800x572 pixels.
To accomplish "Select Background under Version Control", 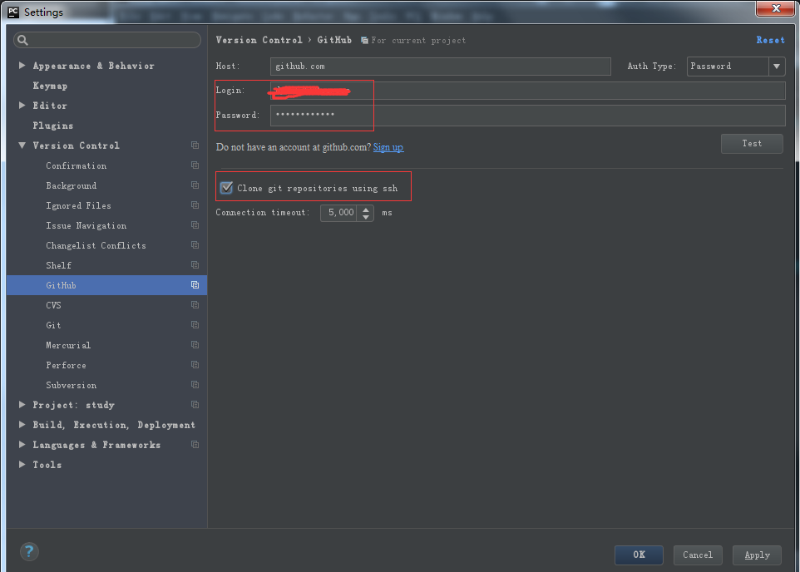I will click(72, 185).
